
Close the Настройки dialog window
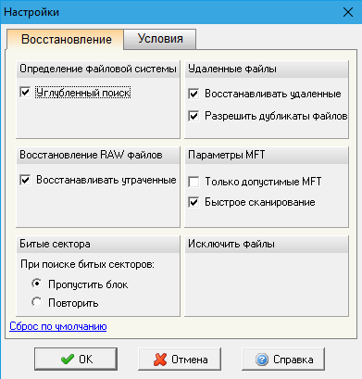tap(348, 12)
